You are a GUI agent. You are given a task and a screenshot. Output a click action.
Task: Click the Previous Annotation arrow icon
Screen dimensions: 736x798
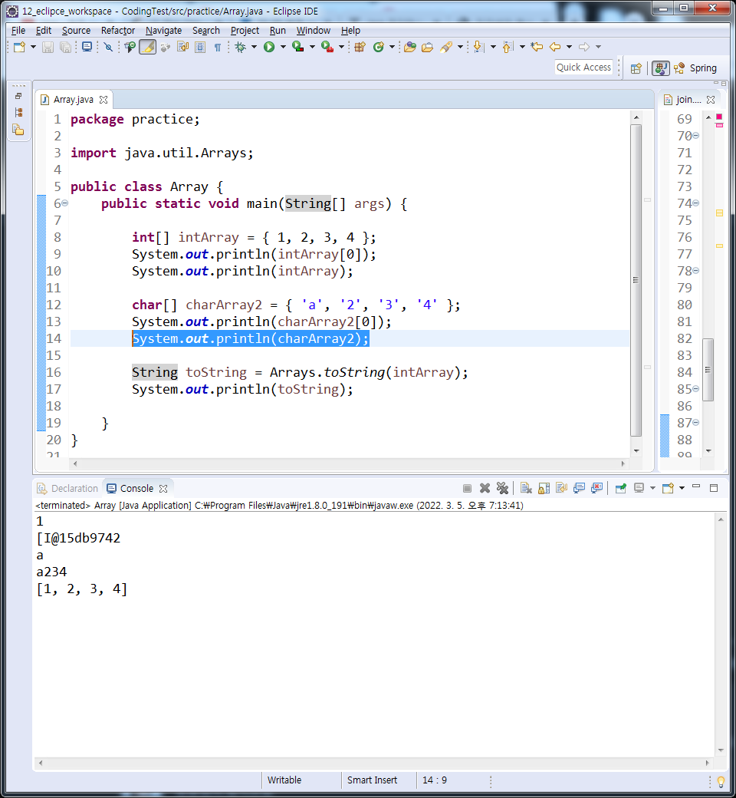(507, 48)
